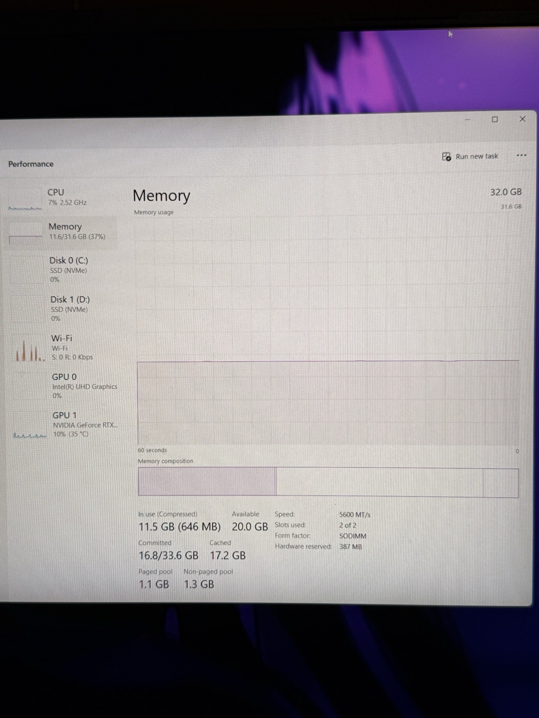Click the 1.1 GB paged pool value
The width and height of the screenshot is (539, 718).
pos(154,584)
